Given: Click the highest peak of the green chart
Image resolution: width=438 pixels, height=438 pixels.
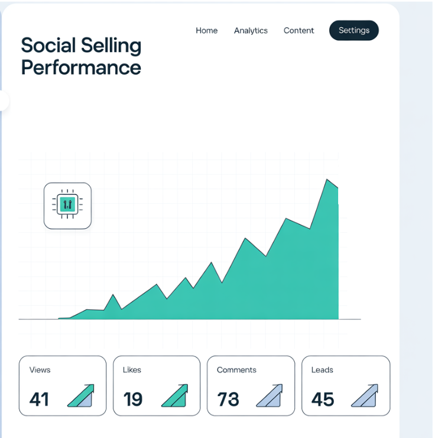Looking at the screenshot, I should pos(327,180).
